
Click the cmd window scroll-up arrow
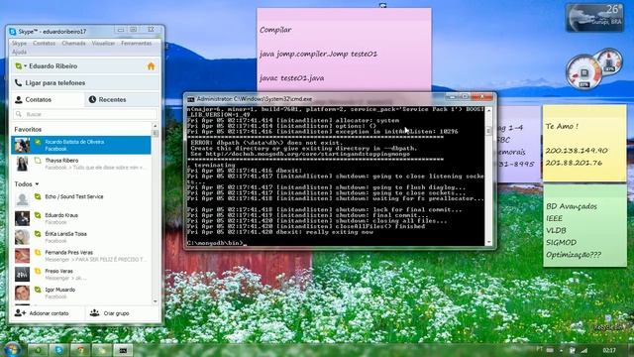[x=488, y=110]
